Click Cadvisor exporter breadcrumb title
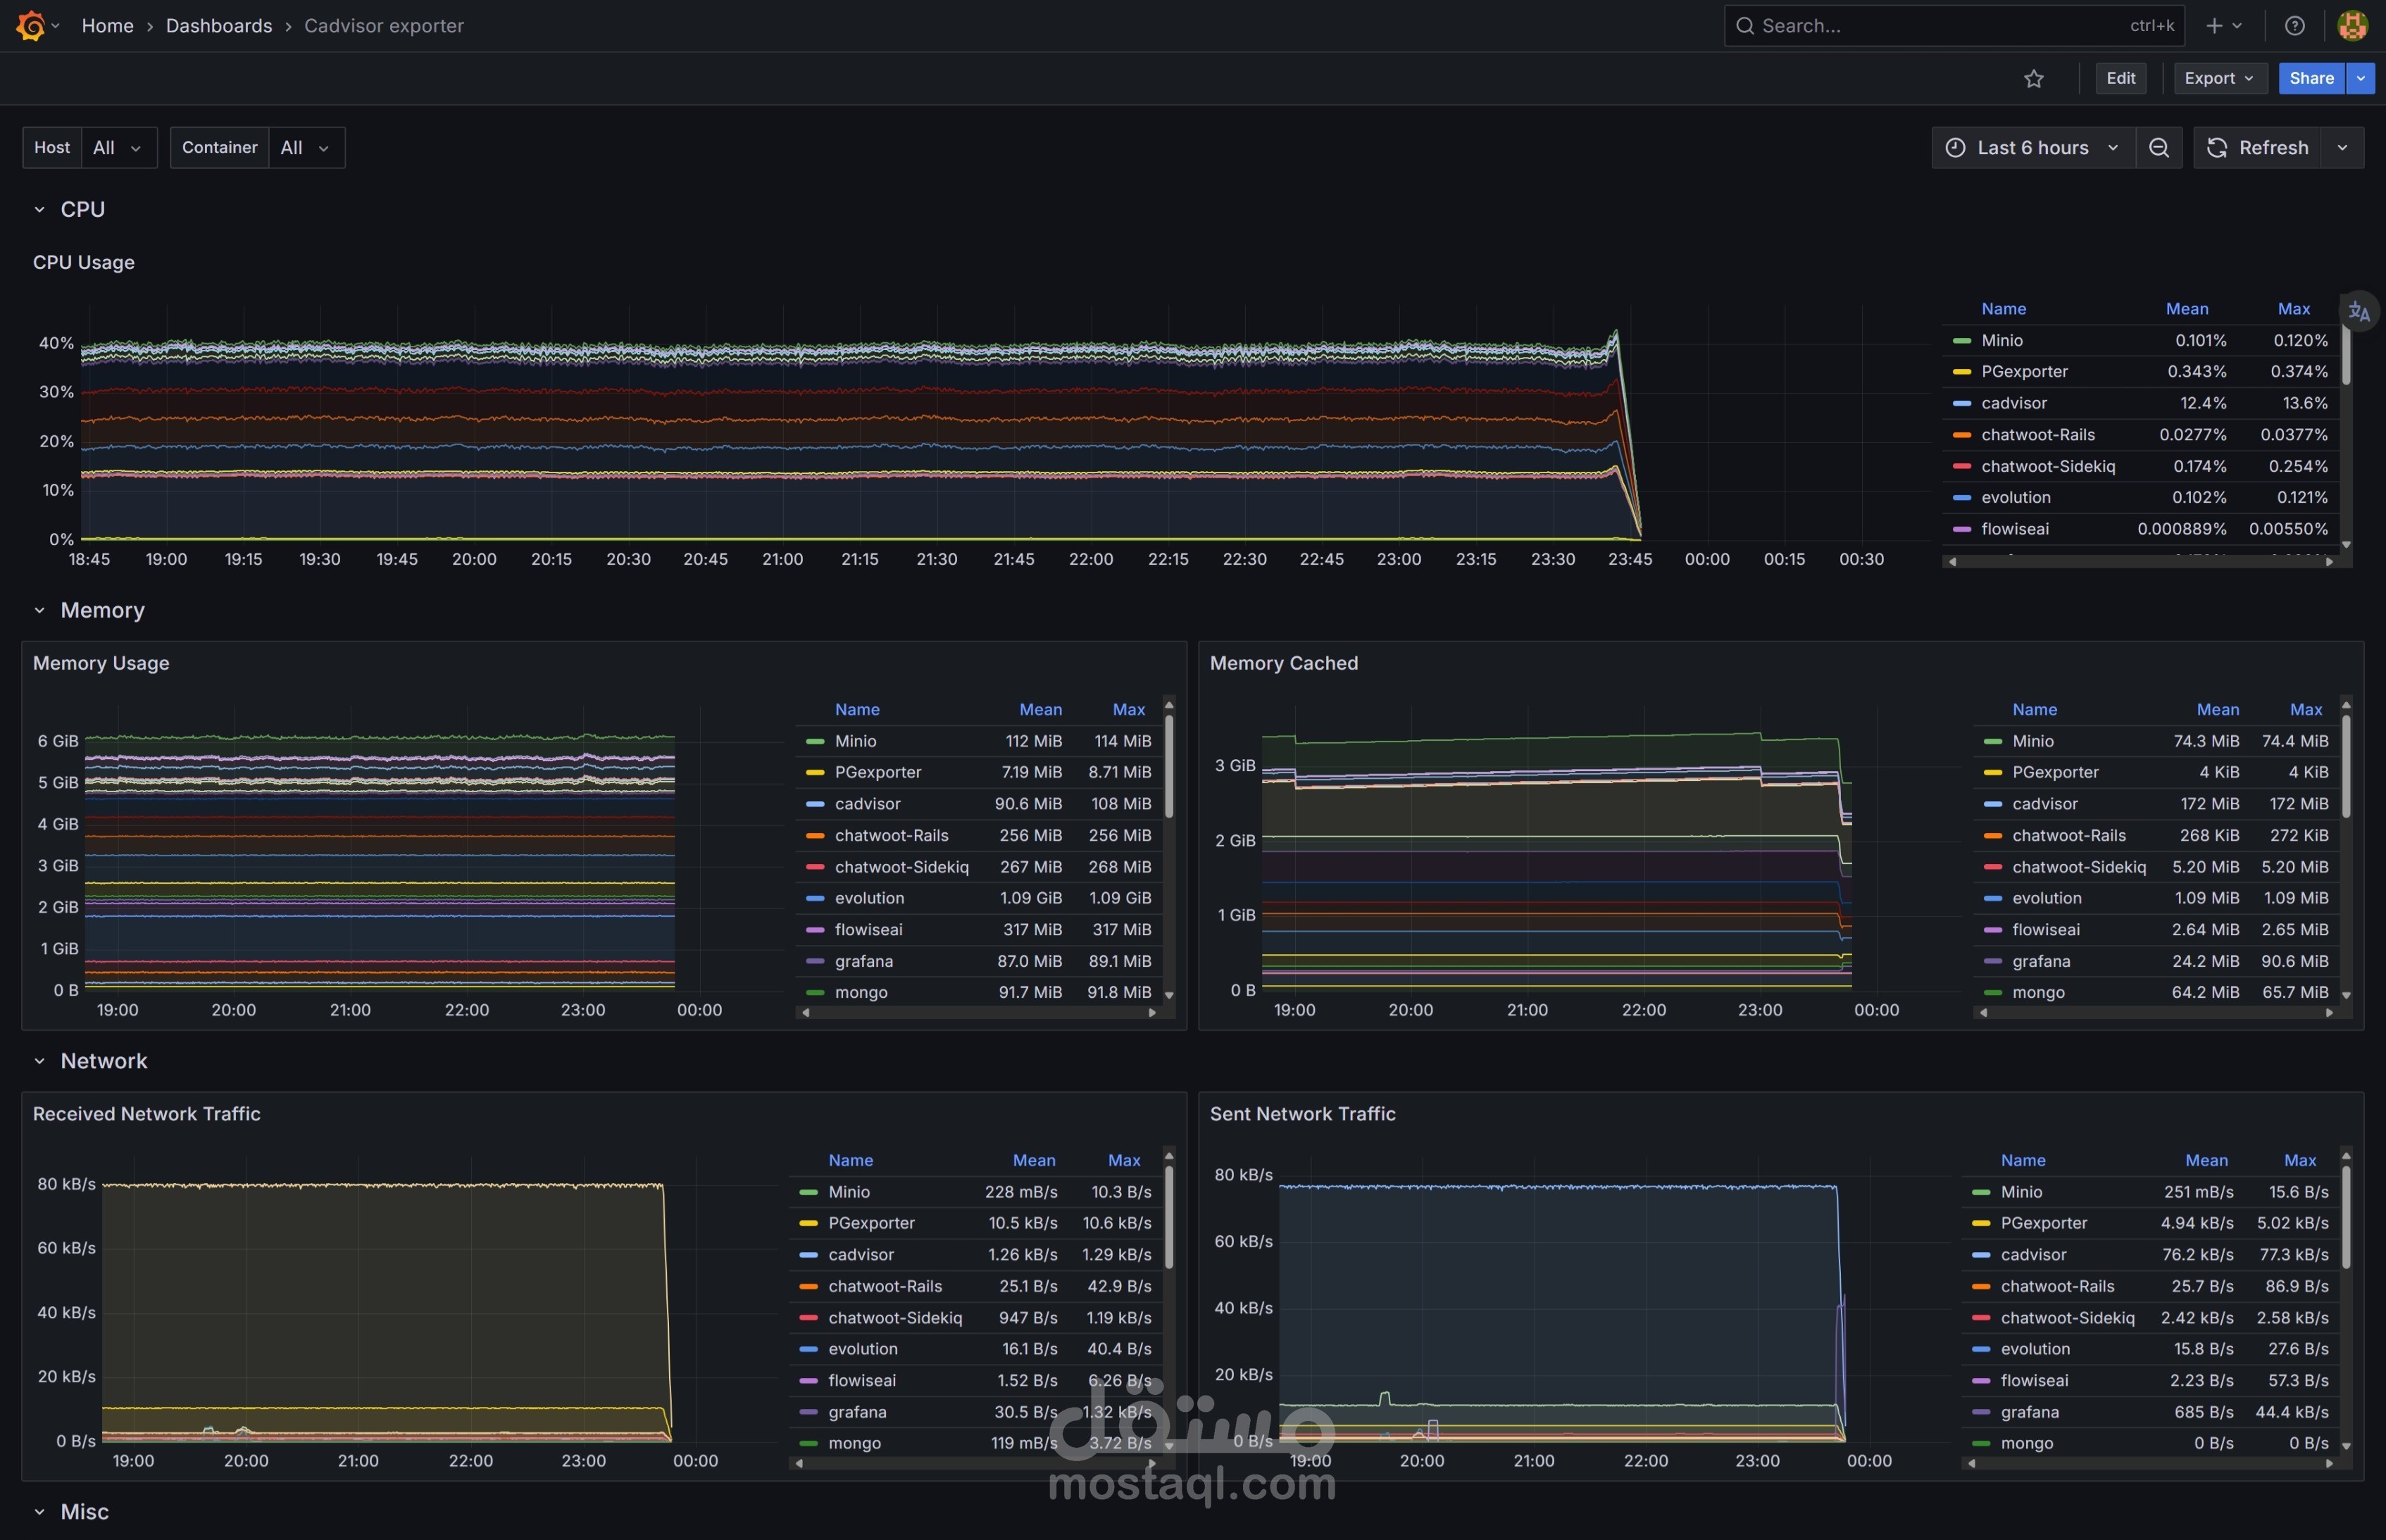The height and width of the screenshot is (1540, 2386). [x=384, y=26]
